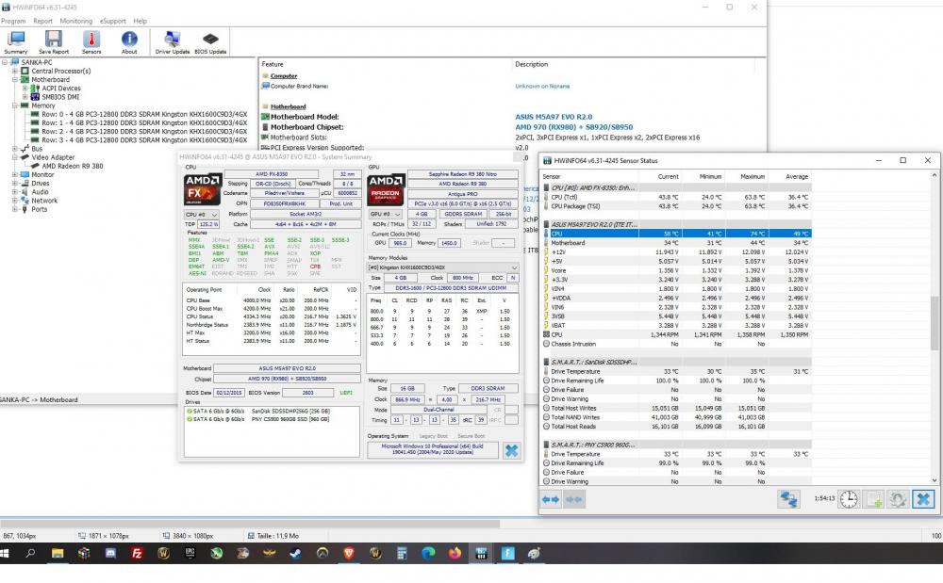943x583 pixels.
Task: Expand the Drives tree node
Action: click(14, 183)
